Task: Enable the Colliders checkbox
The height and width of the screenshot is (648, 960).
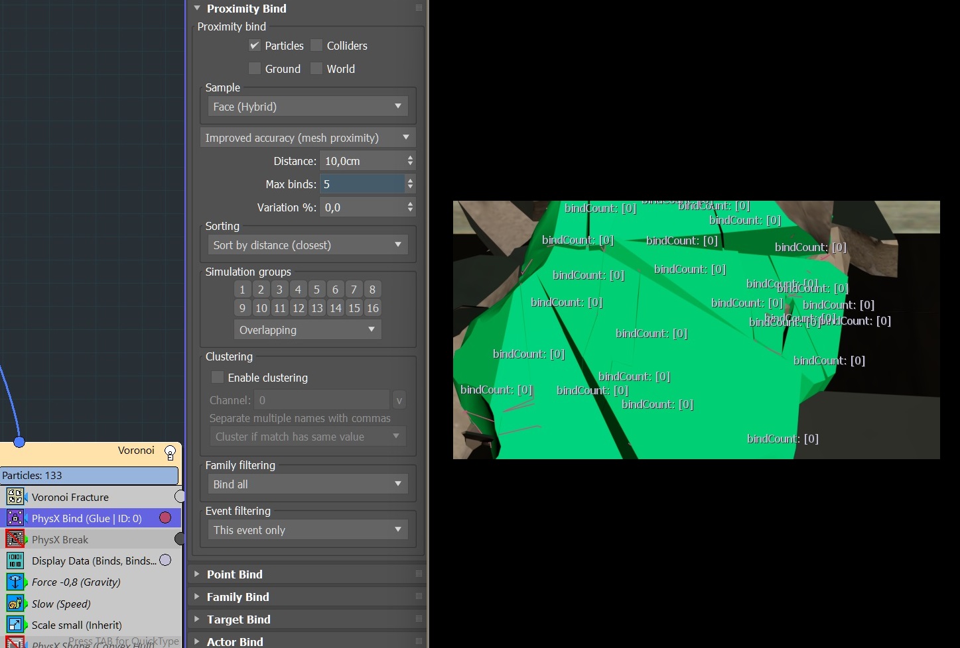Action: [317, 46]
